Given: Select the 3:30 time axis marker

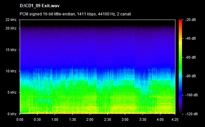Looking at the screenshot, I should pos(143,119).
